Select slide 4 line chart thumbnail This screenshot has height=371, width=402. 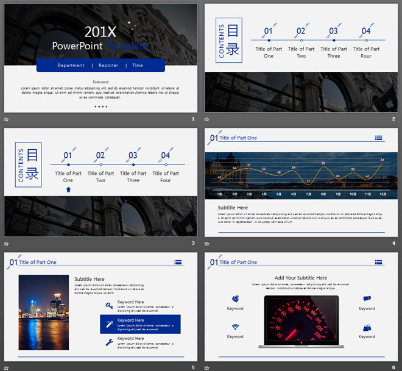click(301, 182)
